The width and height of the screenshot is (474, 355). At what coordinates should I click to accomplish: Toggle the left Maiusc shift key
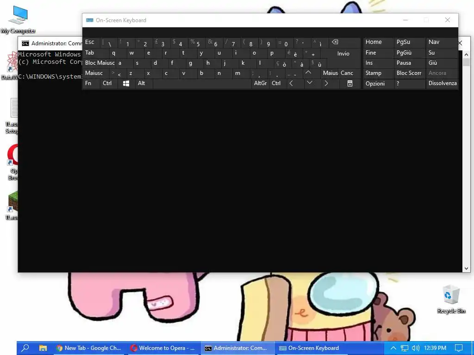[x=96, y=73]
